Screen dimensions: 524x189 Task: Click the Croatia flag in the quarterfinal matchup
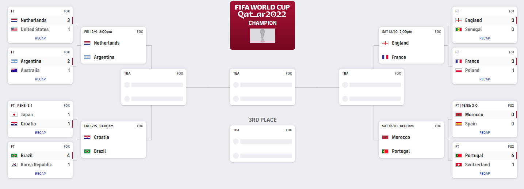click(x=87, y=137)
